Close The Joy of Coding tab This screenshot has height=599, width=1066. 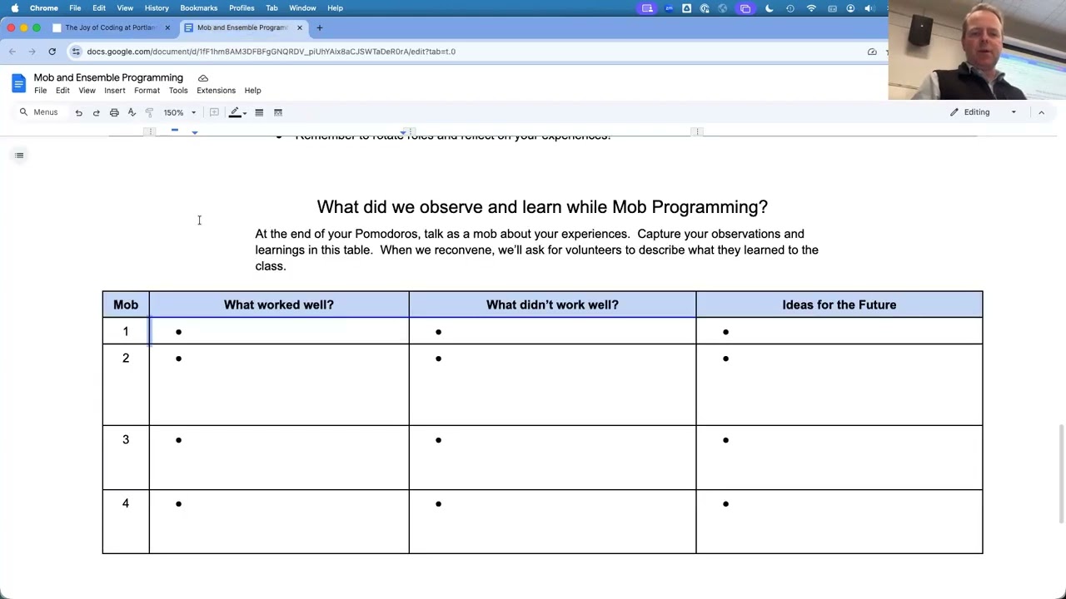pyautogui.click(x=167, y=27)
